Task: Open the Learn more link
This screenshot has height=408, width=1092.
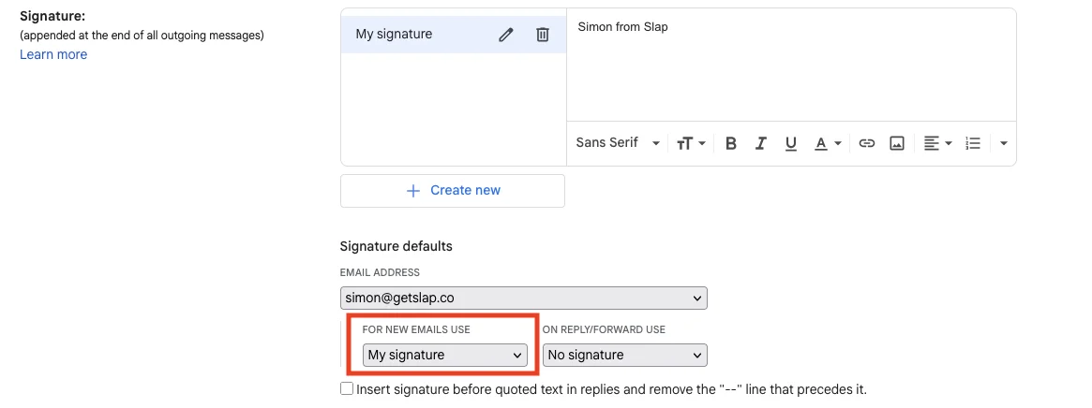Action: [53, 54]
